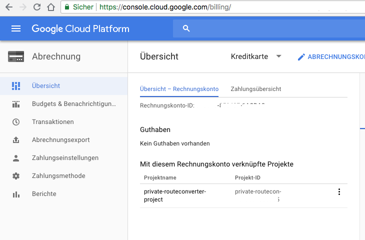365x240 pixels.
Task: Click the browser forward arrow
Action: point(23,7)
